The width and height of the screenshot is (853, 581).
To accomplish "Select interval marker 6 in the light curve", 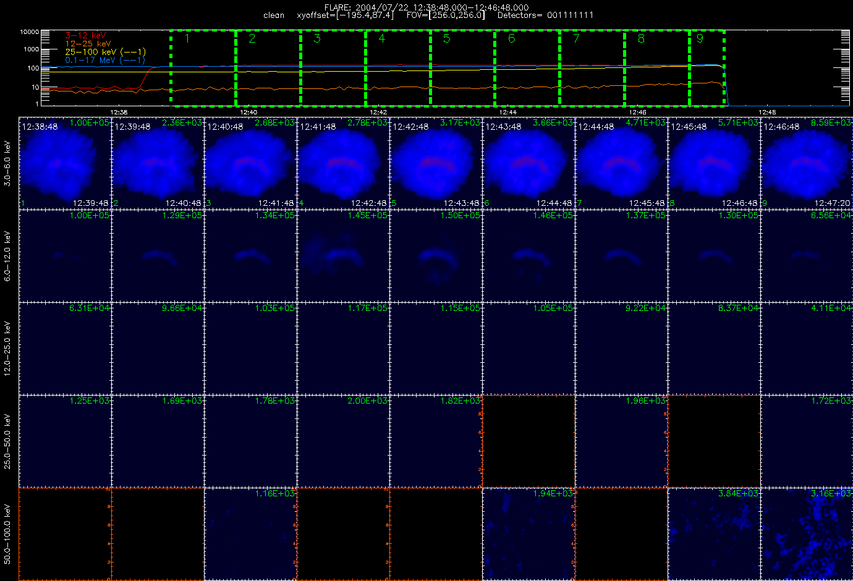I will 512,38.
